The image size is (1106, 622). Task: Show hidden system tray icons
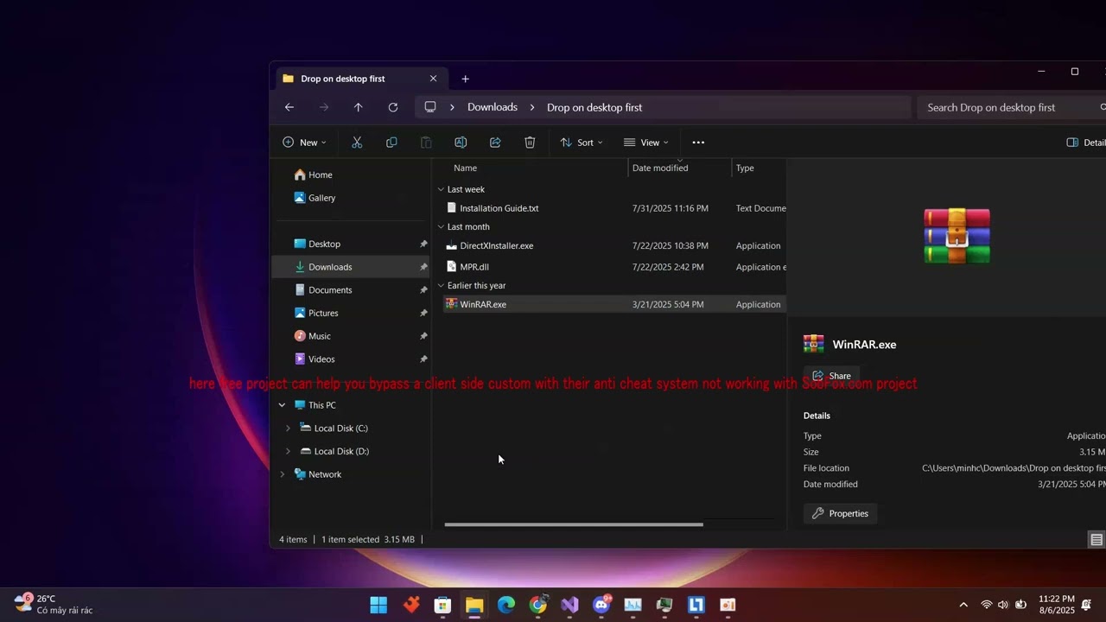tap(963, 605)
